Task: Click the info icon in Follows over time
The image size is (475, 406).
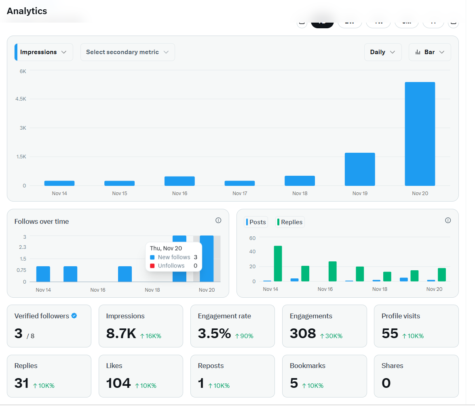Action: [x=218, y=221]
